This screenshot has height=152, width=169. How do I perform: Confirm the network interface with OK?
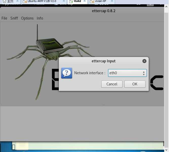(x=135, y=84)
